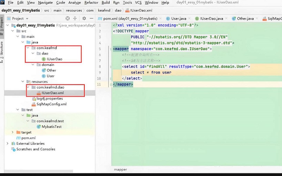Image resolution: width=282 pixels, height=176 pixels.
Task: Select SqlMapConfig.xml in resources
Action: pyautogui.click(x=51, y=104)
